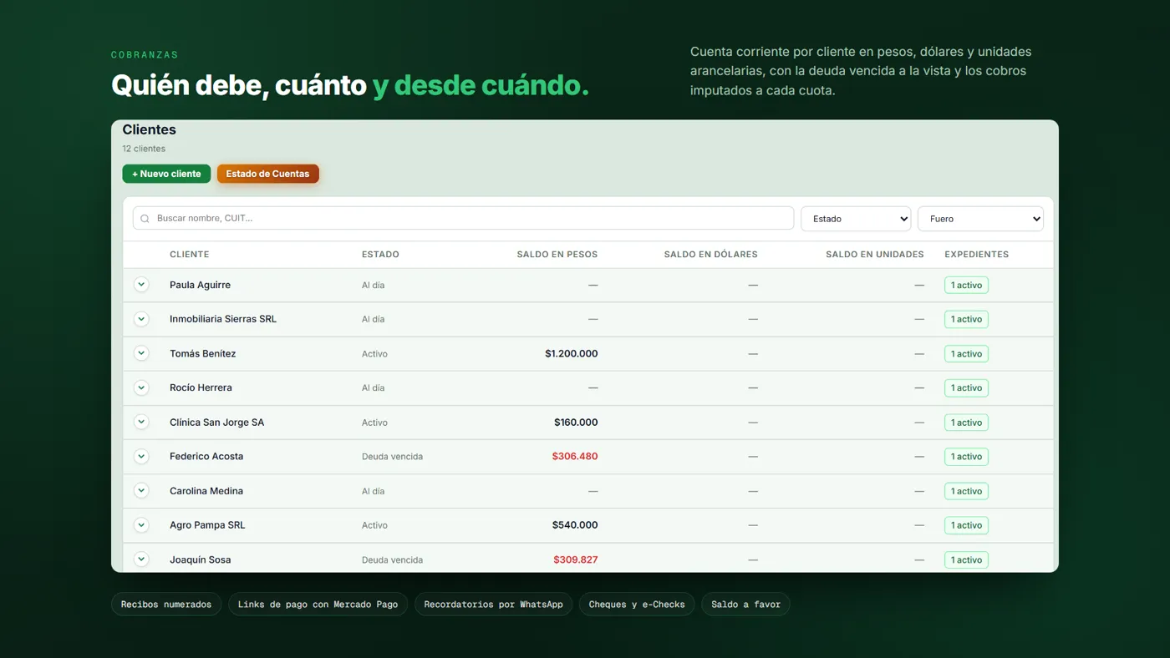Image resolution: width=1170 pixels, height=658 pixels.
Task: Open the Fuero filter dropdown
Action: coord(980,219)
